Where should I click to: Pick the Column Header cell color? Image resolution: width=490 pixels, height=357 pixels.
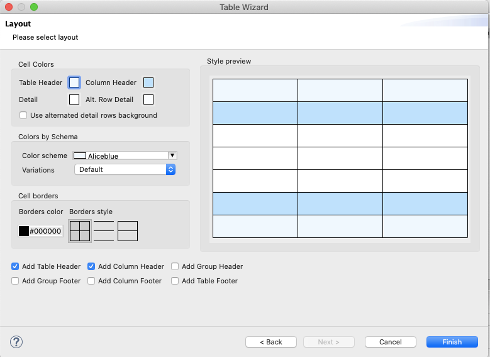pos(148,82)
